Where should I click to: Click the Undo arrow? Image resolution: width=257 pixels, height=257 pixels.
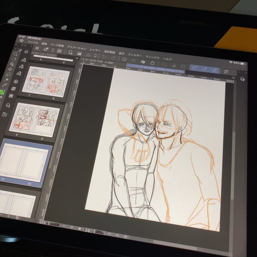click(104, 57)
